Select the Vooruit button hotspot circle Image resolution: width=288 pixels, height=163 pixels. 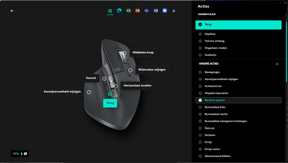pyautogui.click(x=104, y=79)
